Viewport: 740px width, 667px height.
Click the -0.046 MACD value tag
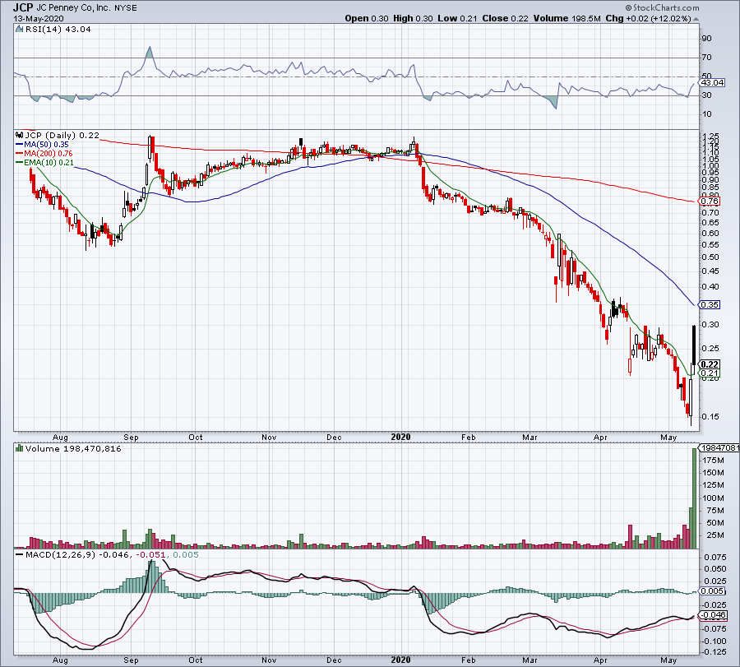pyautogui.click(x=712, y=615)
